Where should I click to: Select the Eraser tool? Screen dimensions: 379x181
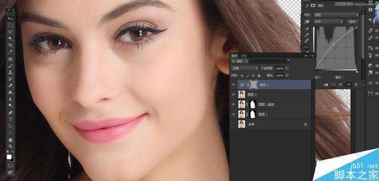pos(10,85)
